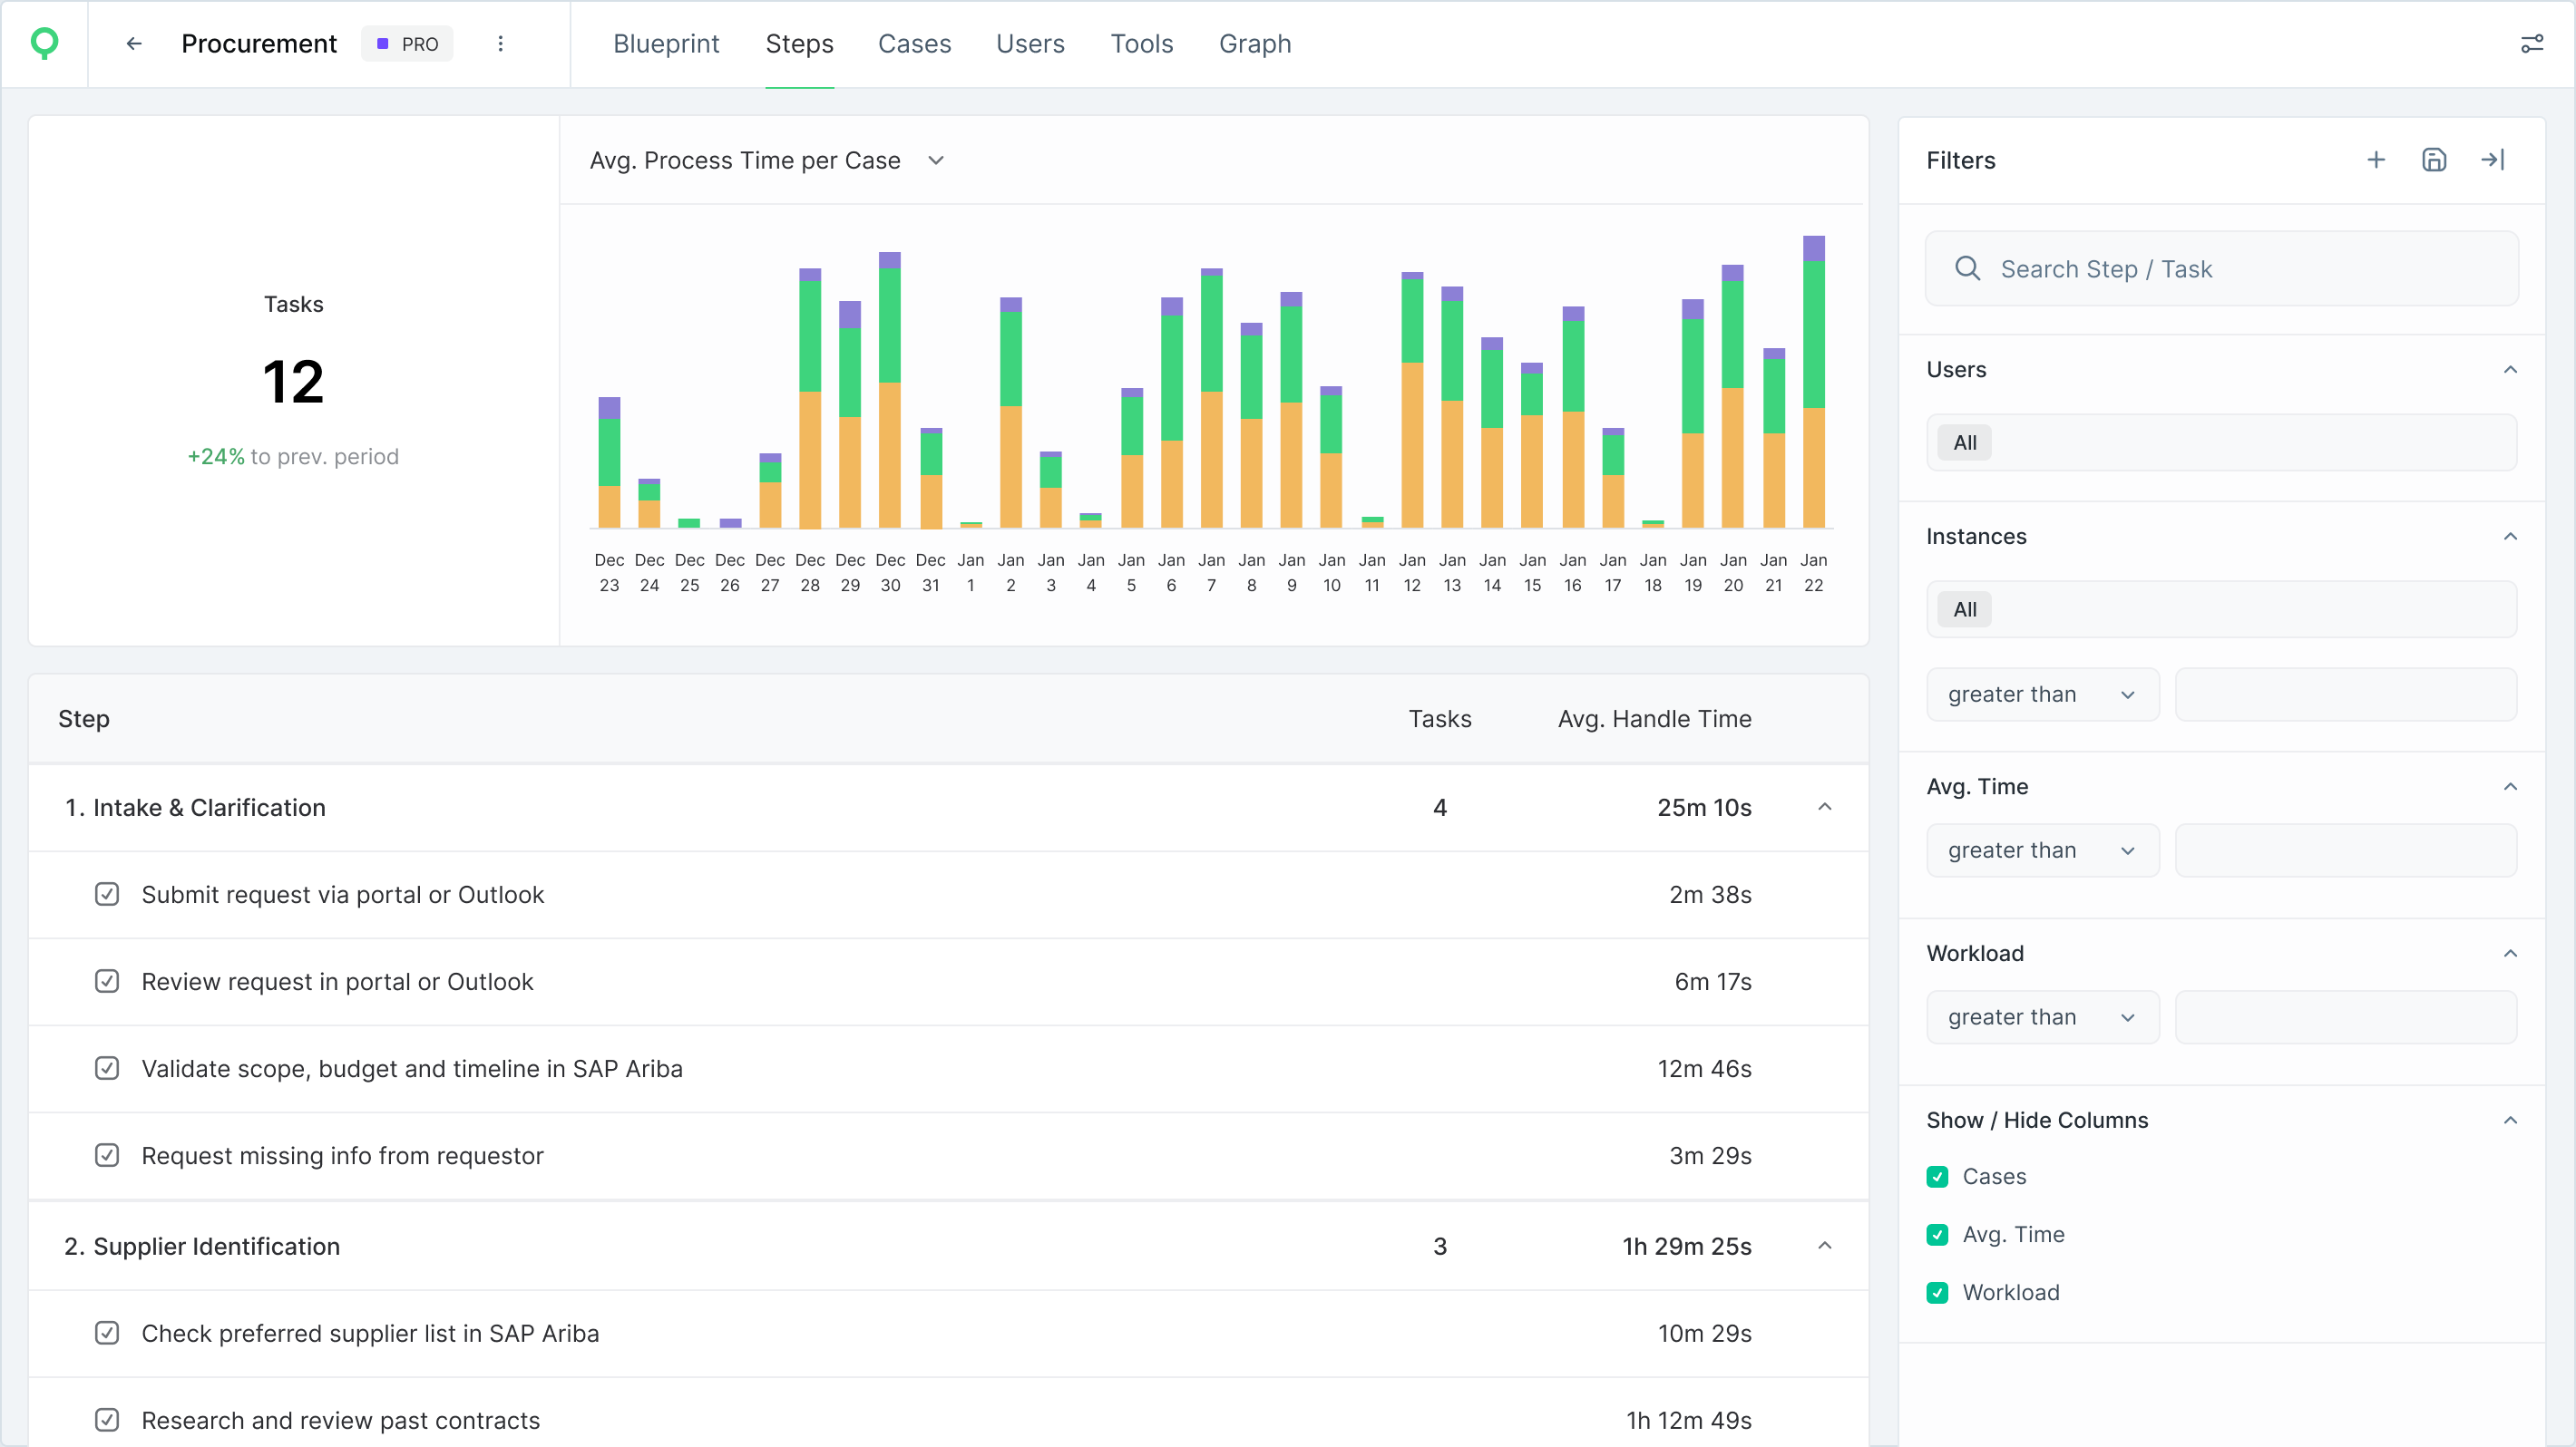
Task: Uncheck Submit request via portal or Outlook task
Action: (107, 894)
